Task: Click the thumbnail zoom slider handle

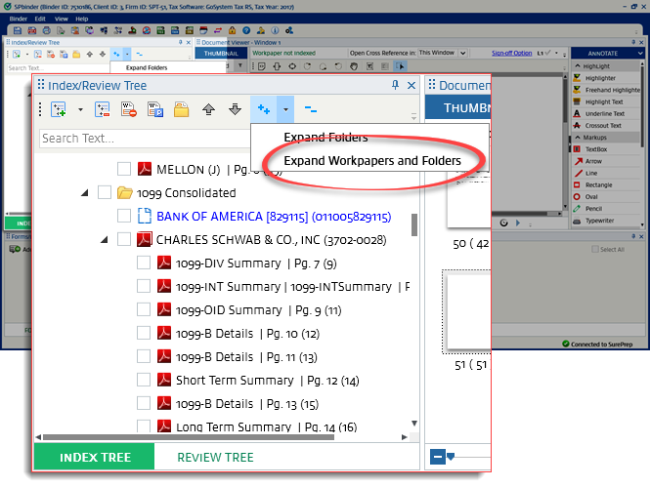Action: pyautogui.click(x=451, y=457)
